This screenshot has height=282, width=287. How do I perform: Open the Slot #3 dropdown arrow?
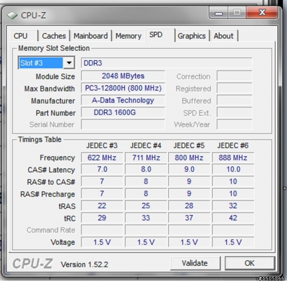click(x=69, y=63)
